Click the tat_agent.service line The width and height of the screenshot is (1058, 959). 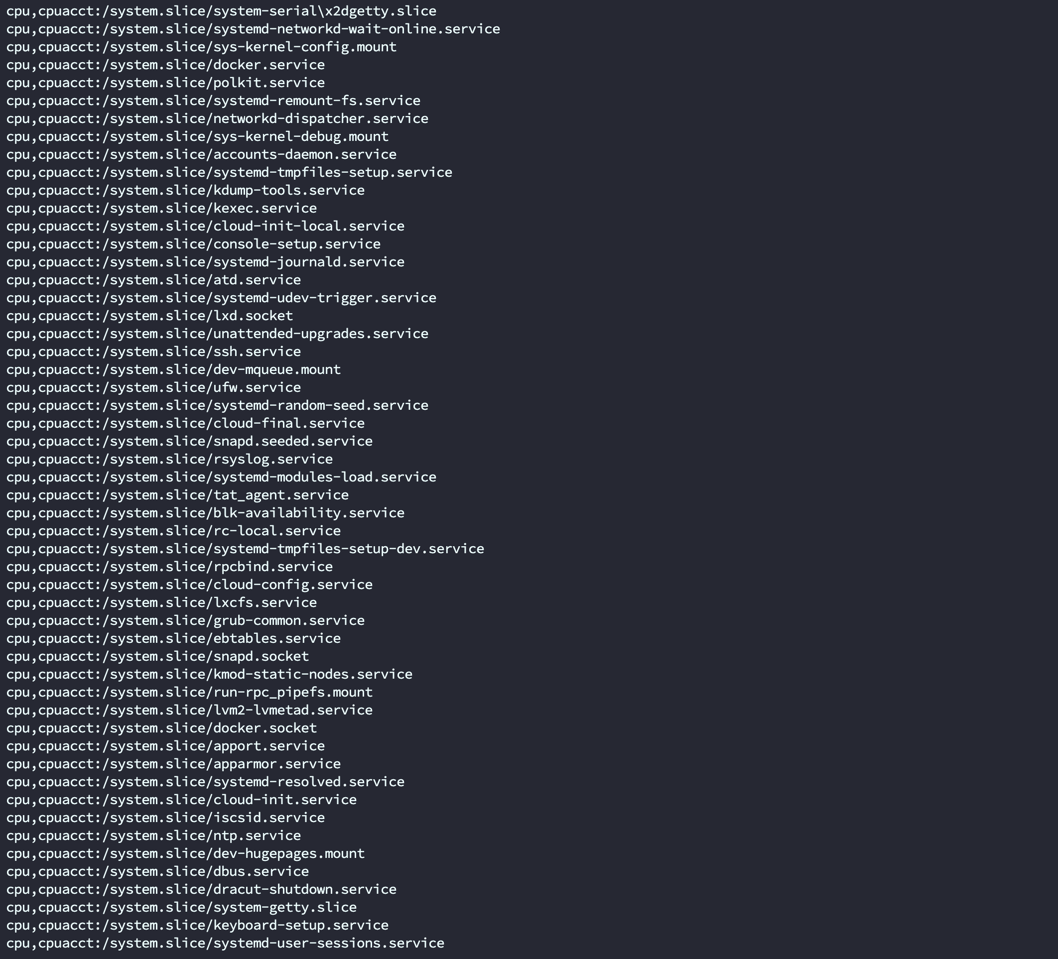177,495
